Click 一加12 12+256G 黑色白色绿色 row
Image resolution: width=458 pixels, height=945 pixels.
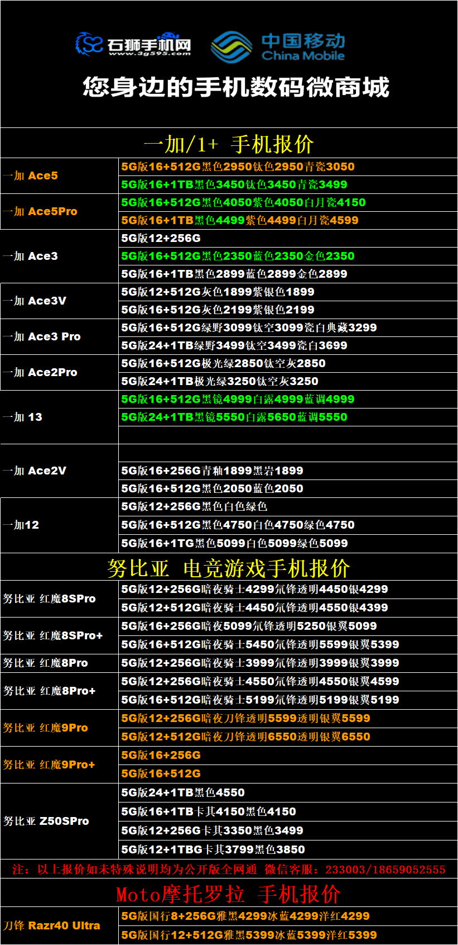click(288, 506)
